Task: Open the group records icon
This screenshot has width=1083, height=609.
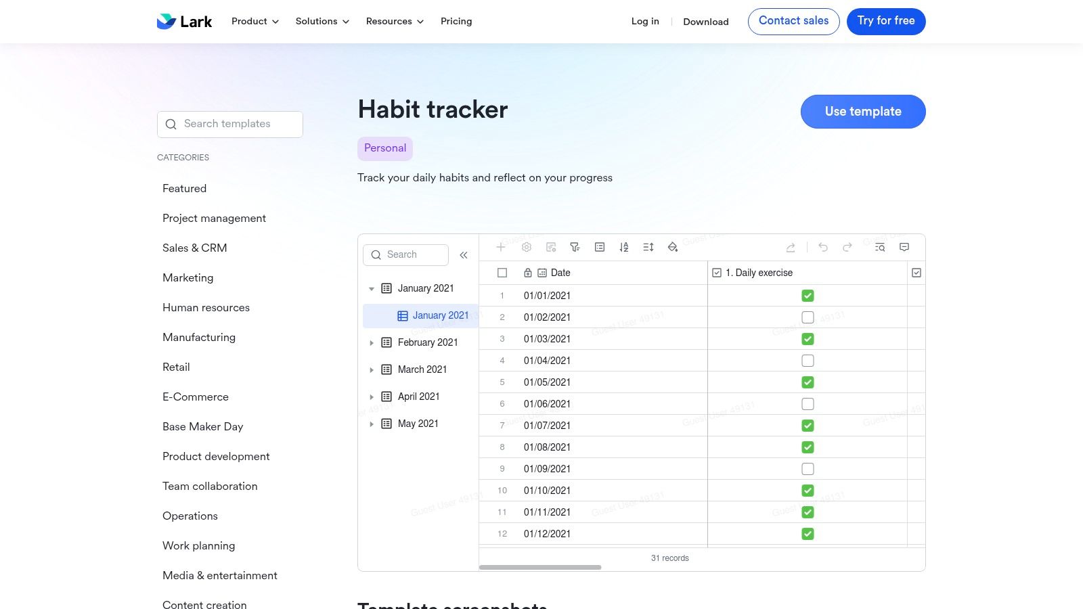Action: click(x=600, y=247)
